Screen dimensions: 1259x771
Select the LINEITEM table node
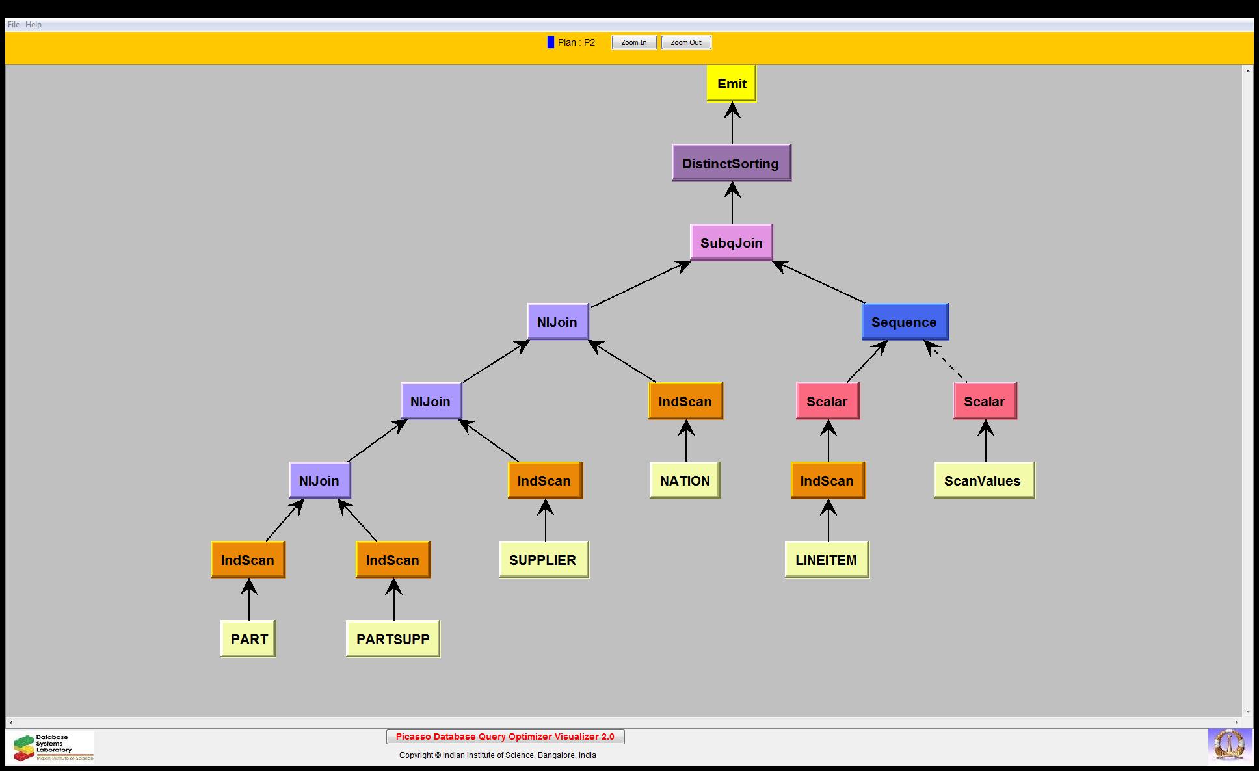[826, 560]
